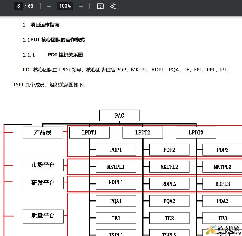
Task: Click the PAC box in the chart
Action: pyautogui.click(x=120, y=115)
